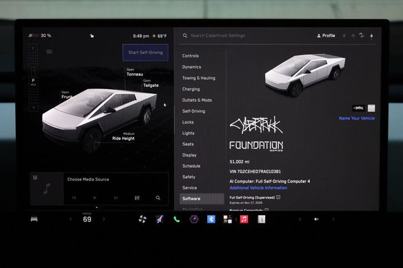403x268 pixels.
Task: Open the Frunk
Action: (67, 95)
